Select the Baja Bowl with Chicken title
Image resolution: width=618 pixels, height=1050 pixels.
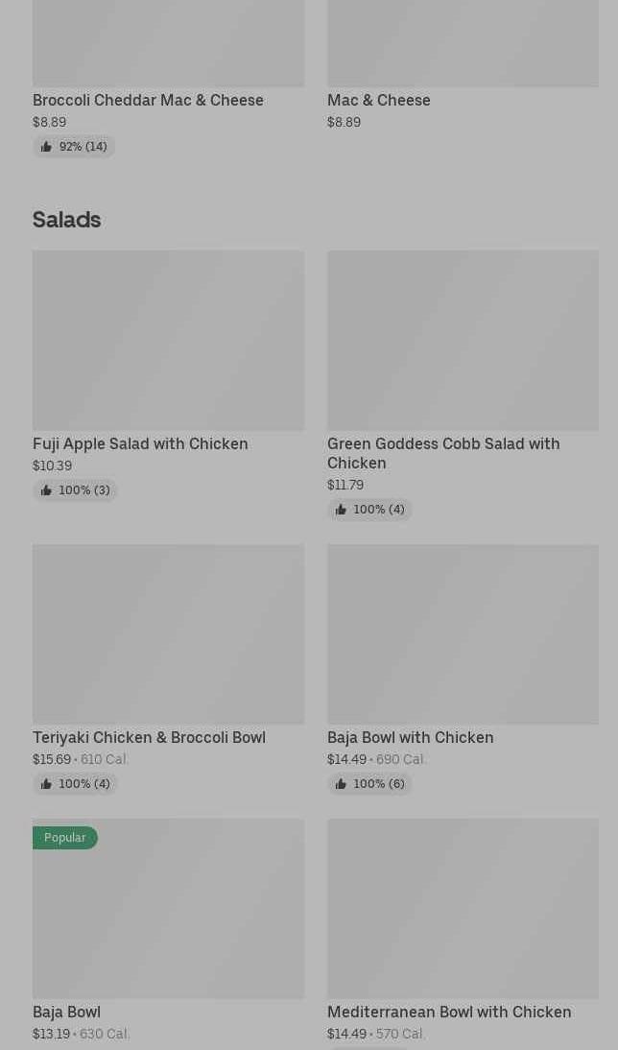point(411,737)
